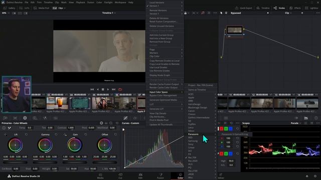
Task: Toggle loop playback button
Action: click(x=120, y=89)
